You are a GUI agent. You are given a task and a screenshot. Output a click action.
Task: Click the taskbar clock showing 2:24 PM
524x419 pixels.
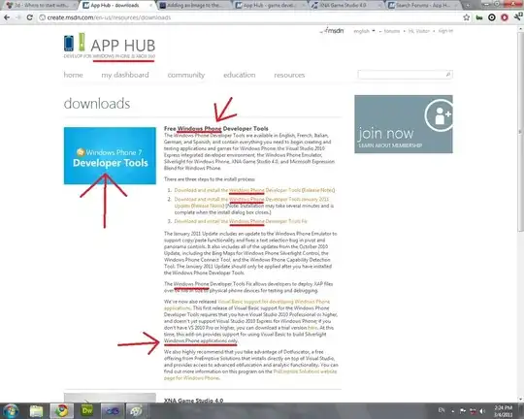503,411
